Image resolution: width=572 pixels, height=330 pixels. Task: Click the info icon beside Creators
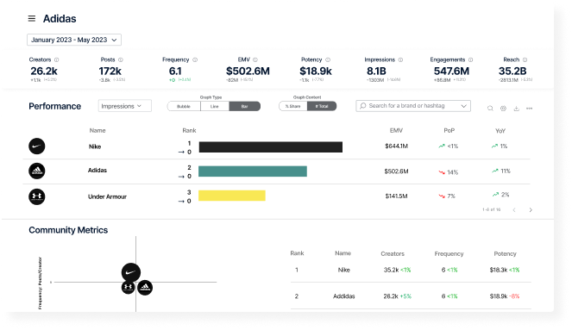click(57, 59)
